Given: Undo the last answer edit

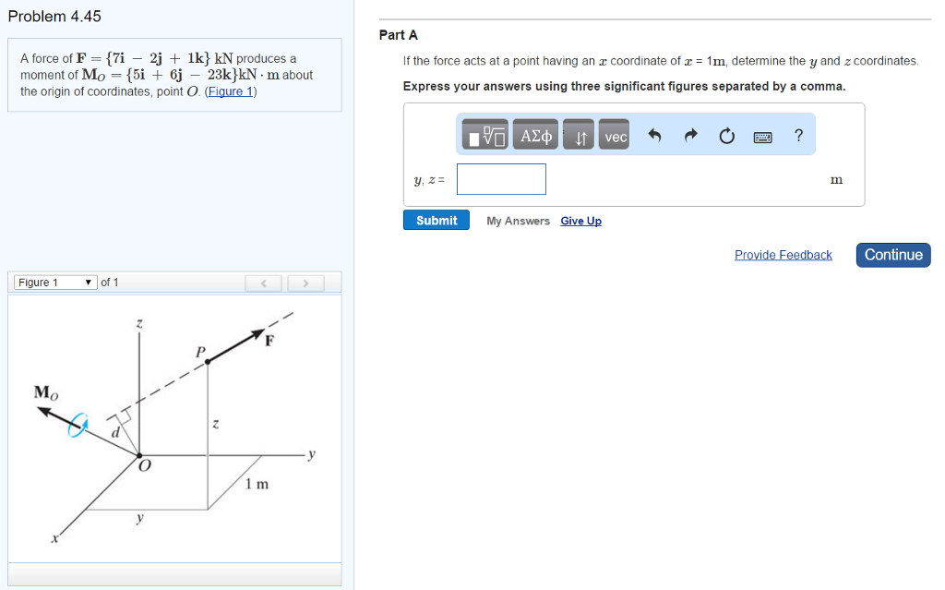Looking at the screenshot, I should coord(655,135).
